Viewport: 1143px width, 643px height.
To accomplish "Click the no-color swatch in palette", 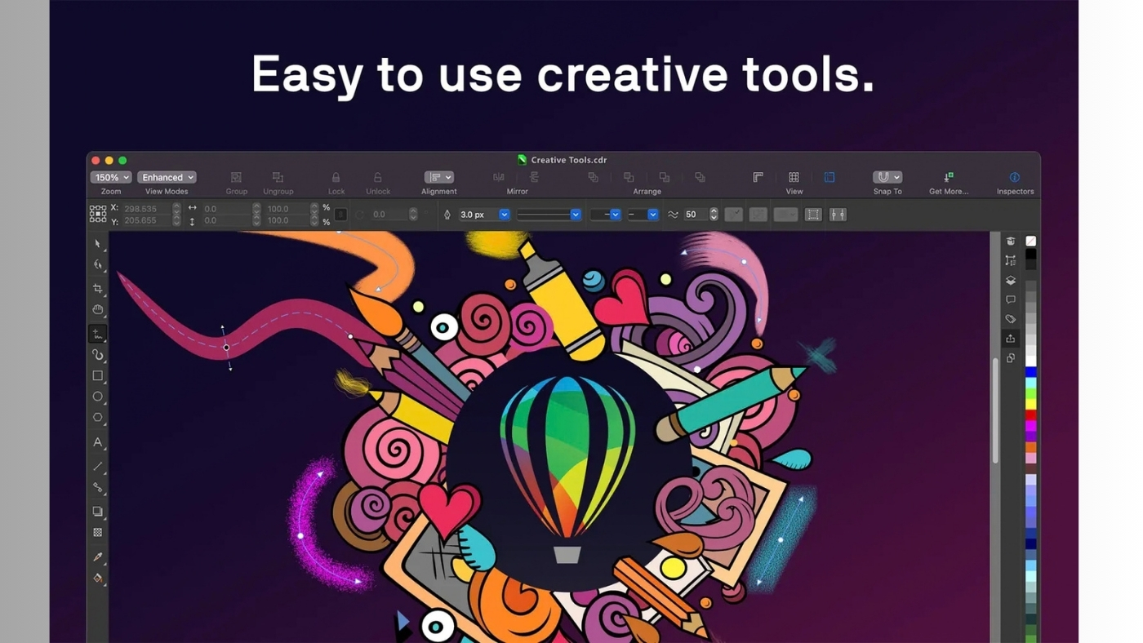I will [1031, 241].
